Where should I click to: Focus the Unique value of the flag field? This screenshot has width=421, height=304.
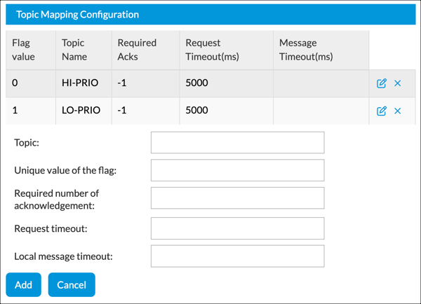238,170
